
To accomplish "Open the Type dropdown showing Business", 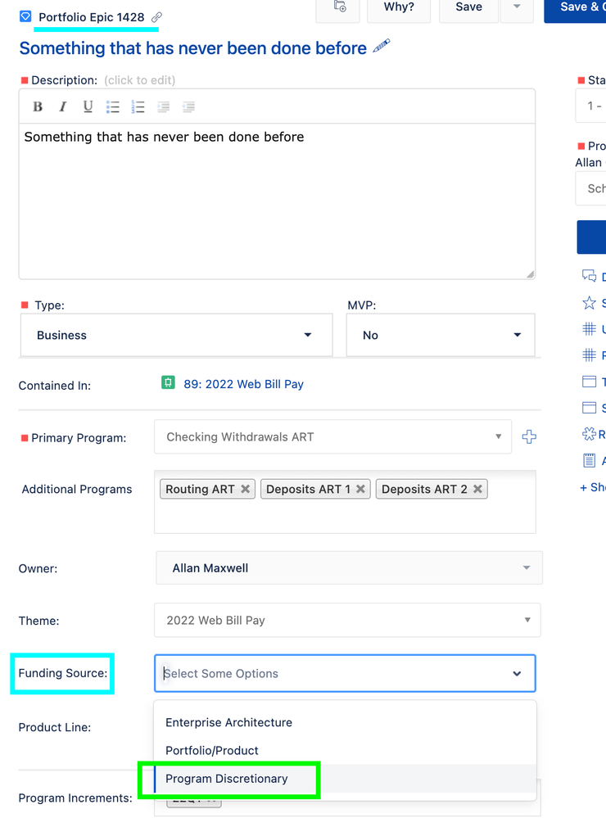I will (x=176, y=335).
